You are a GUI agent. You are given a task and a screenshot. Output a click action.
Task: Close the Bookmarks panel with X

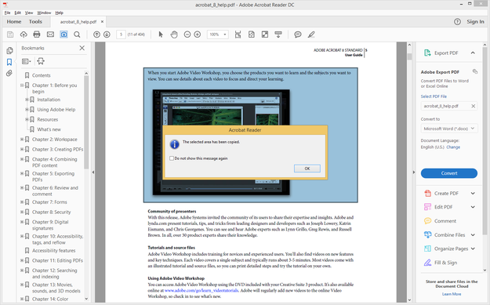(82, 48)
